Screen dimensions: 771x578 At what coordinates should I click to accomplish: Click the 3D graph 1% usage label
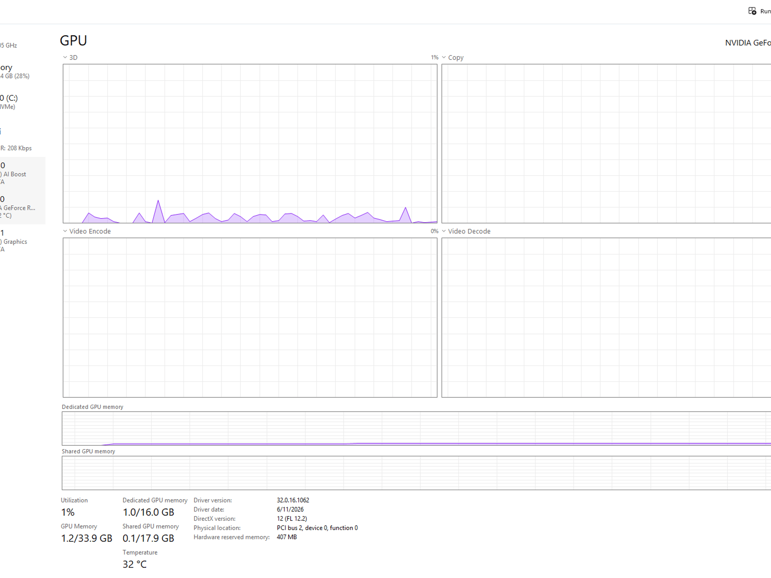pos(434,58)
